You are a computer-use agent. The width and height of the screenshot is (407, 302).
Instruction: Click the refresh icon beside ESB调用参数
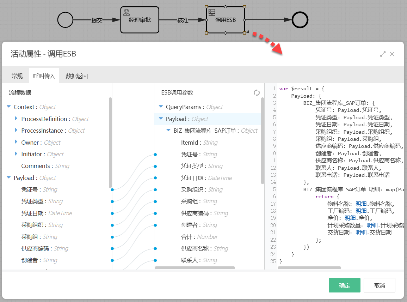(x=257, y=93)
